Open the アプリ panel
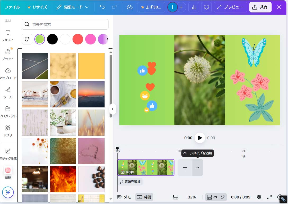This screenshot has height=204, width=288. click(8, 131)
